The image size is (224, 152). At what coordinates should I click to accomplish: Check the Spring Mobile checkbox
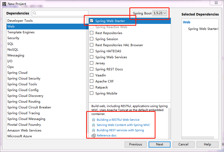pyautogui.click(x=91, y=93)
